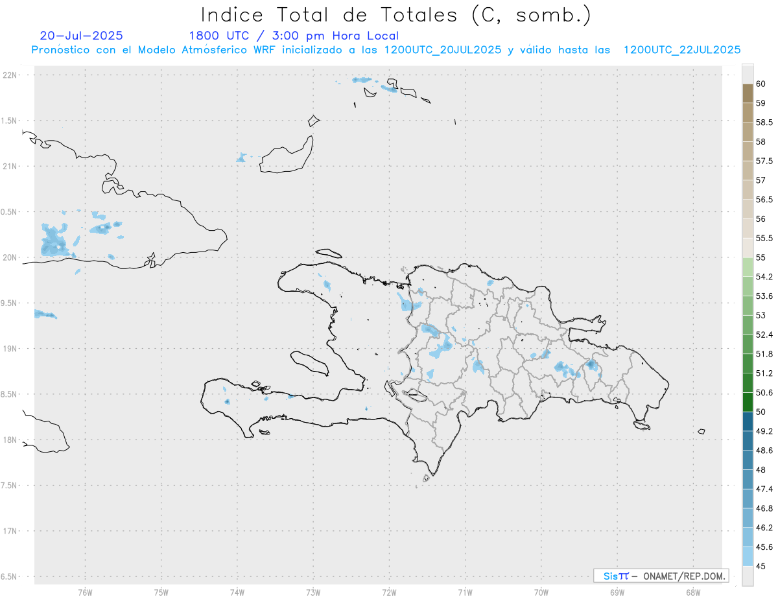Image resolution: width=778 pixels, height=601 pixels.
Task: Click the '19N' latitude label
Action: tap(10, 349)
